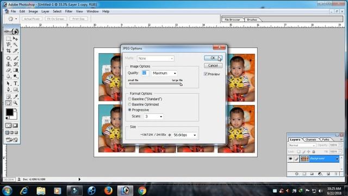Select the Gradient tool

tap(15, 70)
